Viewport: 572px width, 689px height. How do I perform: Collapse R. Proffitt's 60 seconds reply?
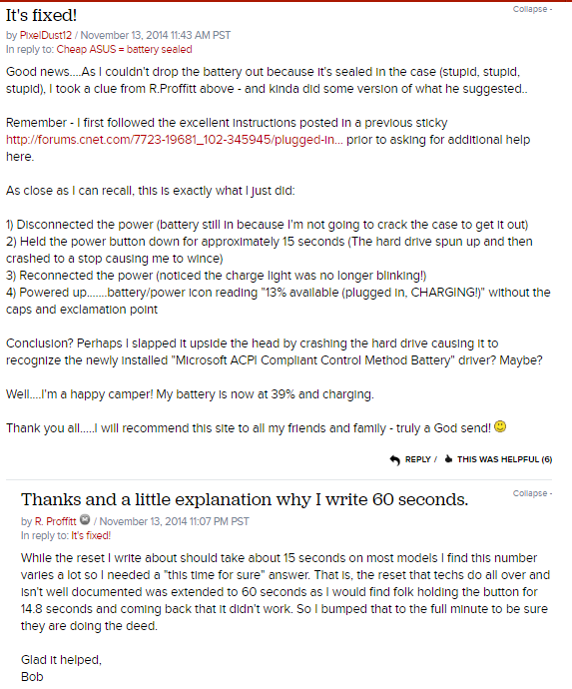point(532,493)
